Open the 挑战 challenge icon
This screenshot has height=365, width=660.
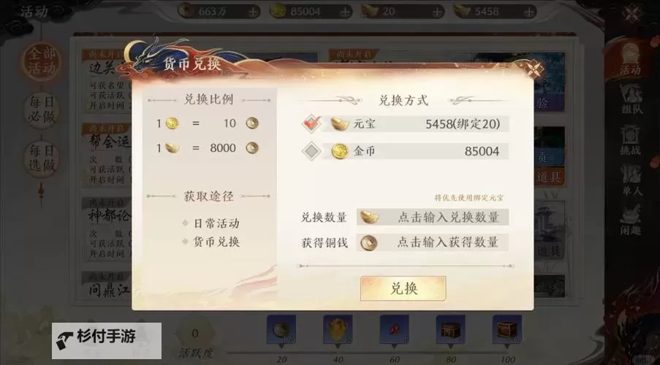631,140
